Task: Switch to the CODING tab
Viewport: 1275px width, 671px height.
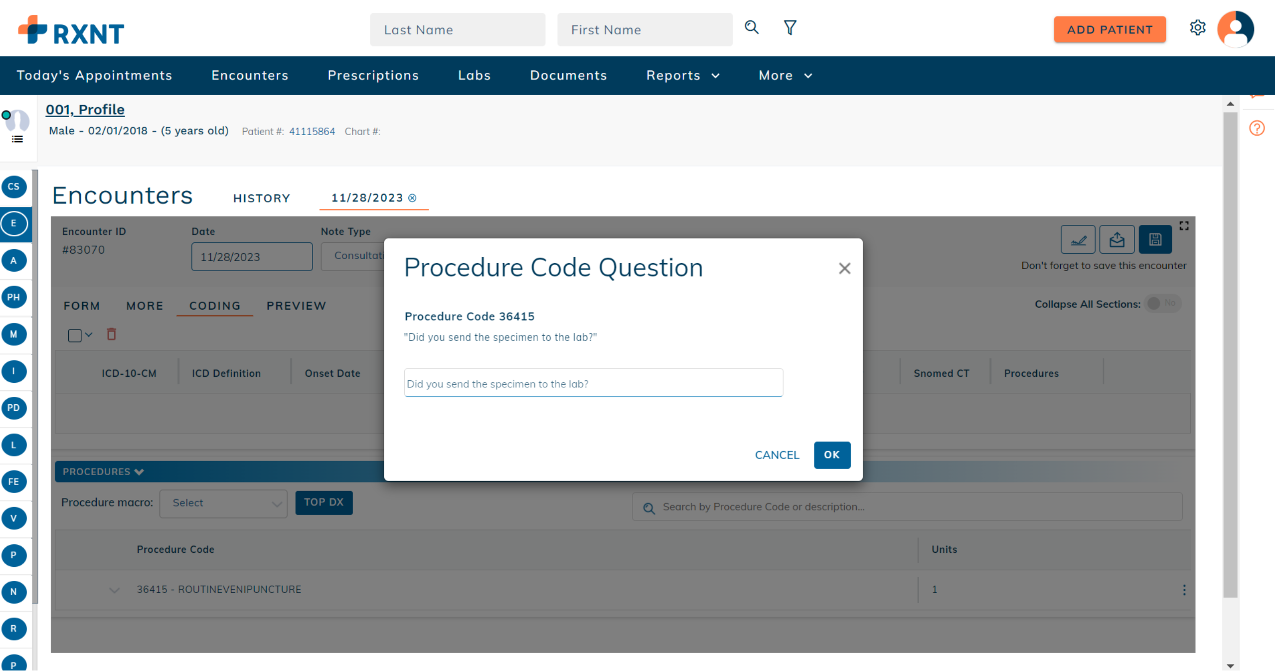Action: (214, 306)
